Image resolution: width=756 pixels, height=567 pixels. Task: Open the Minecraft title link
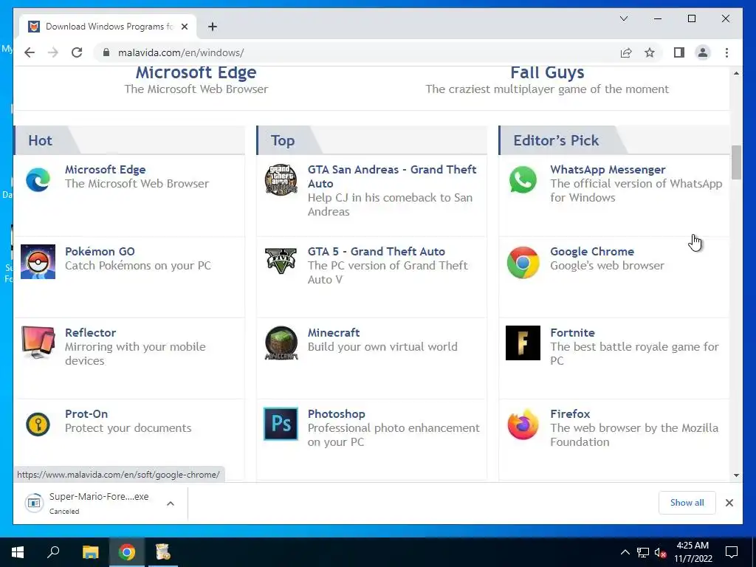coord(334,333)
